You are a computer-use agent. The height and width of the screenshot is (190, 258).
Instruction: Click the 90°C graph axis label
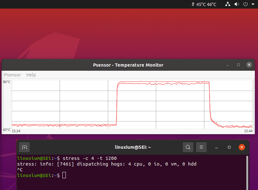[7, 82]
